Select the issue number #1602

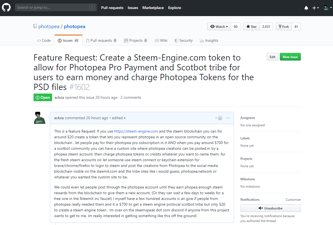(79, 87)
